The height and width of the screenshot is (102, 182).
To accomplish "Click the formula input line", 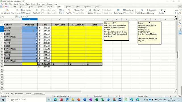I will (x=100, y=17).
